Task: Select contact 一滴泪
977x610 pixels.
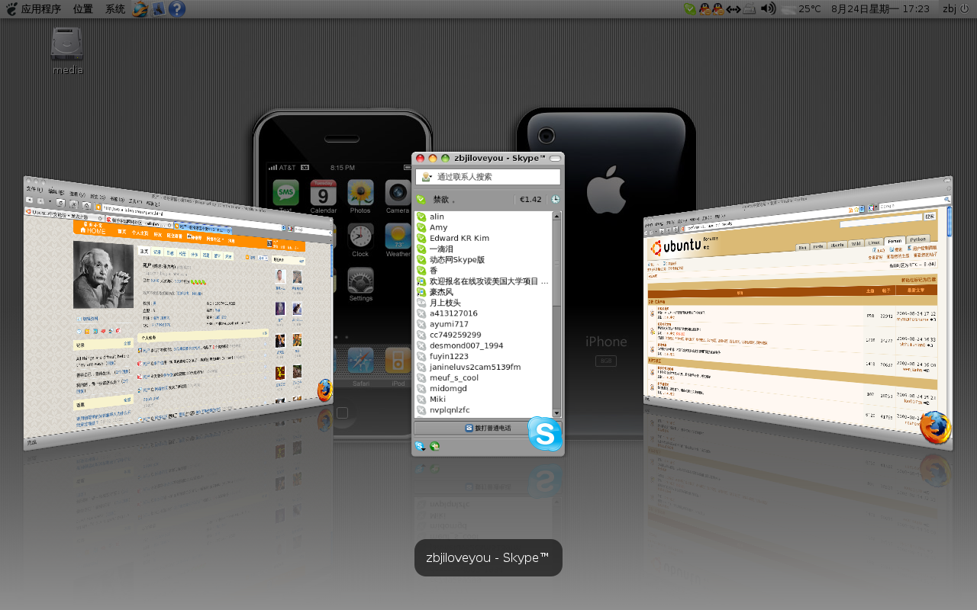Action: pyautogui.click(x=483, y=249)
